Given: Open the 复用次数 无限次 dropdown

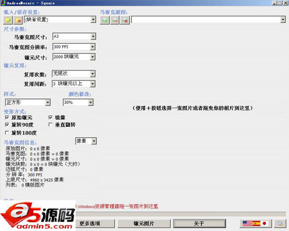Looking at the screenshot, I should click(x=92, y=74).
